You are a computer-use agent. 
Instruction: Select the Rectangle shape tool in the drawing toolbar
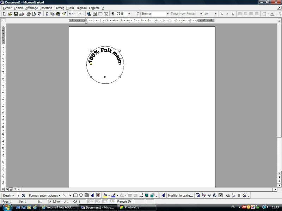click(x=75, y=195)
